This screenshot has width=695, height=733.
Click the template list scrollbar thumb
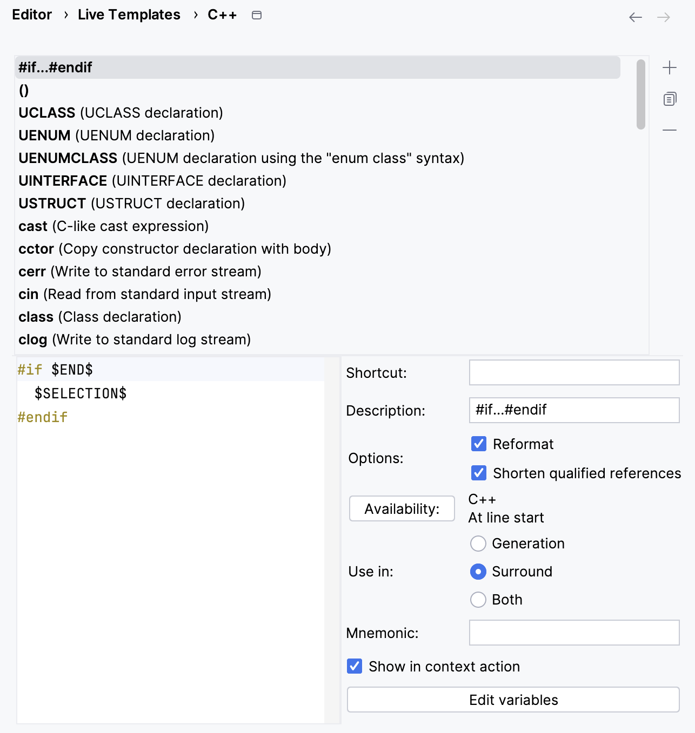click(x=641, y=94)
